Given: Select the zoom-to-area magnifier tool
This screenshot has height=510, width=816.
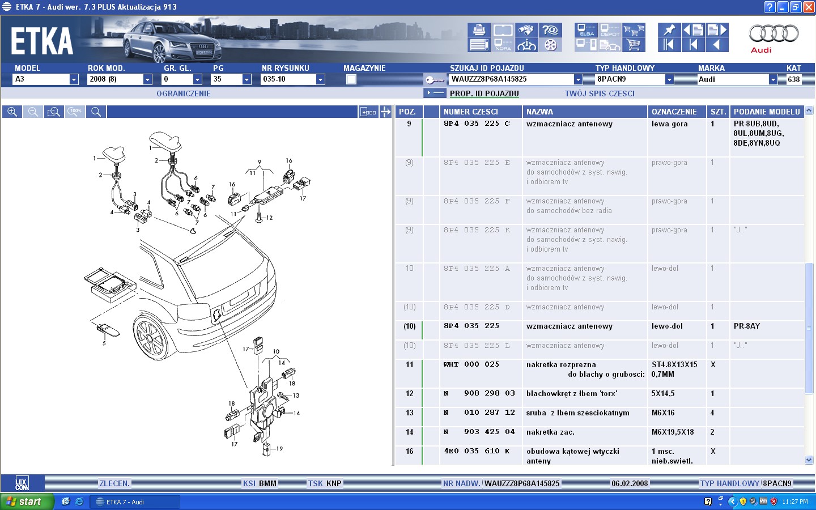Looking at the screenshot, I should click(x=54, y=112).
